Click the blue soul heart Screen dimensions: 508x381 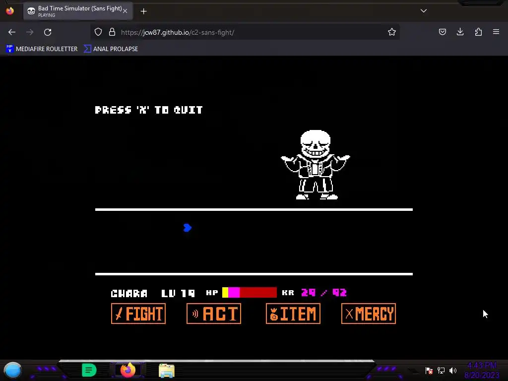(x=187, y=228)
